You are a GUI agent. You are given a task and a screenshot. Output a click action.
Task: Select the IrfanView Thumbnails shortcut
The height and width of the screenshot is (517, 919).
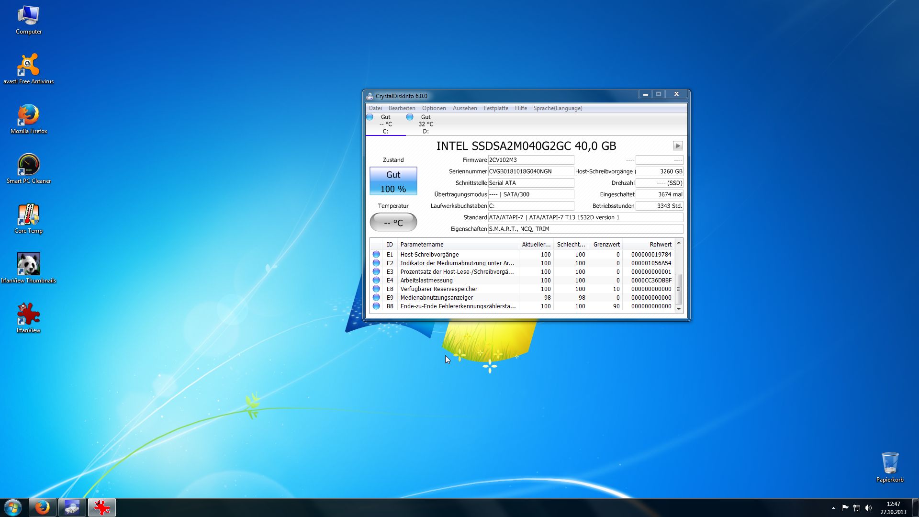[x=29, y=268]
